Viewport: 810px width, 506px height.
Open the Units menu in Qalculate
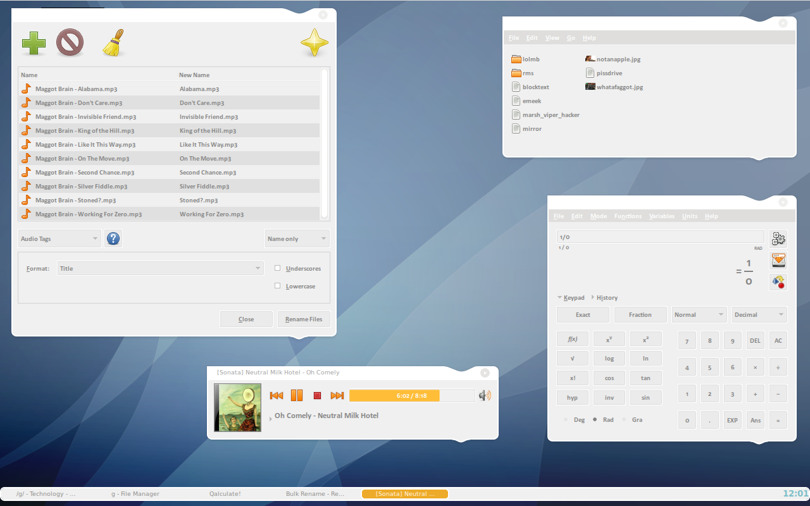(x=690, y=216)
